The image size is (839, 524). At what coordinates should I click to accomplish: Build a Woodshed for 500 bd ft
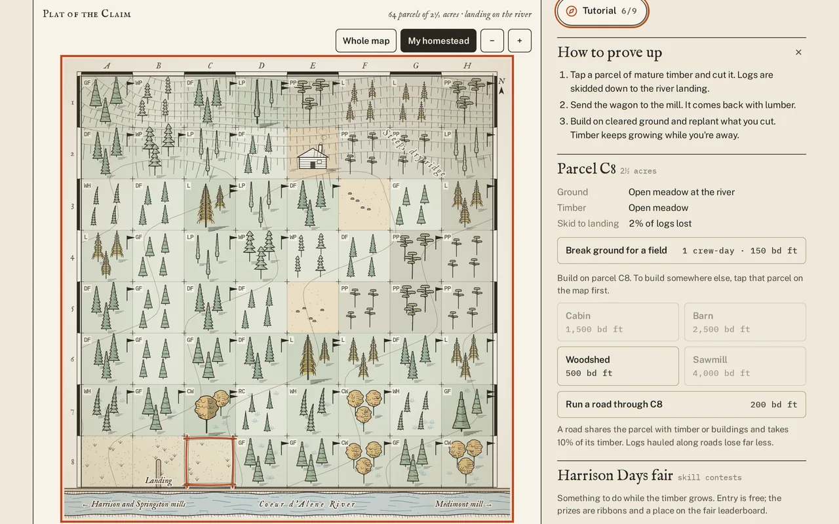[x=618, y=365]
